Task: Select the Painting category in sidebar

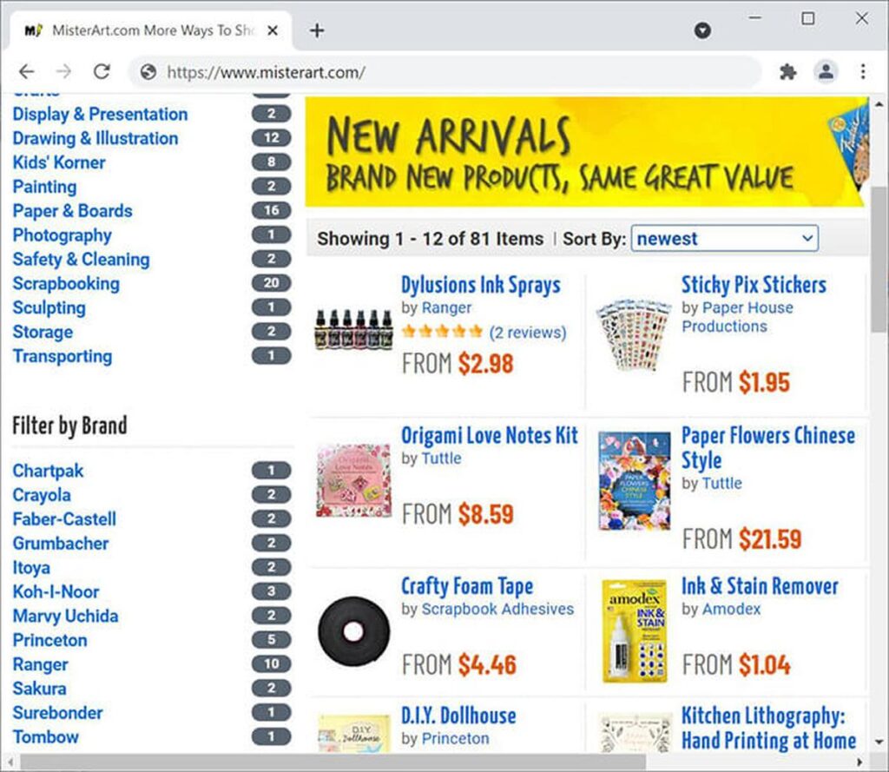Action: click(x=44, y=186)
